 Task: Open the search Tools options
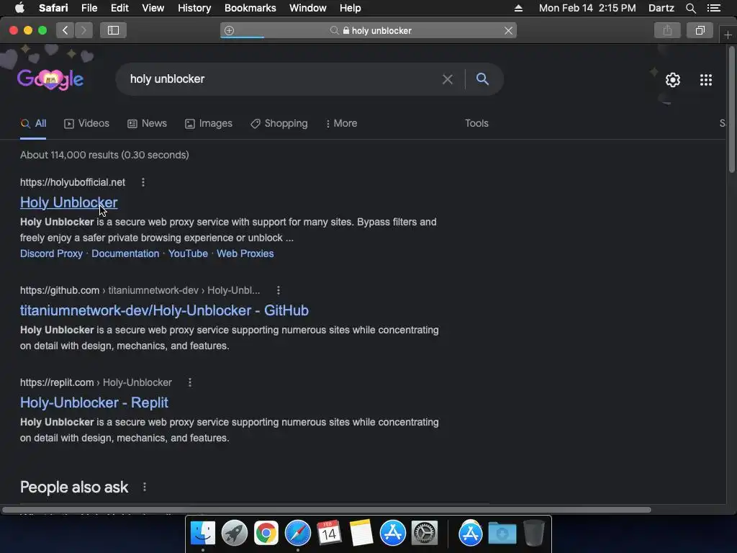coord(476,124)
